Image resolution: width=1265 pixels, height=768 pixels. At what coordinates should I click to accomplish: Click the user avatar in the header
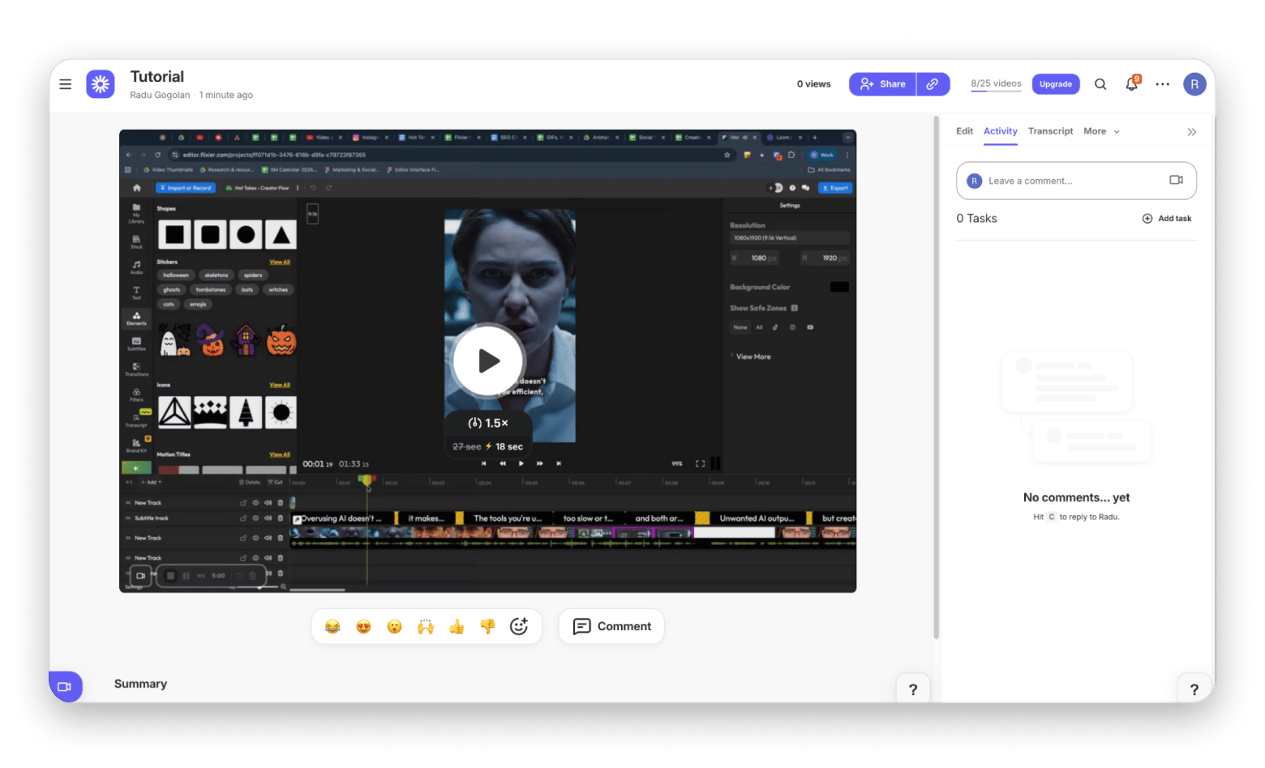click(x=1194, y=84)
